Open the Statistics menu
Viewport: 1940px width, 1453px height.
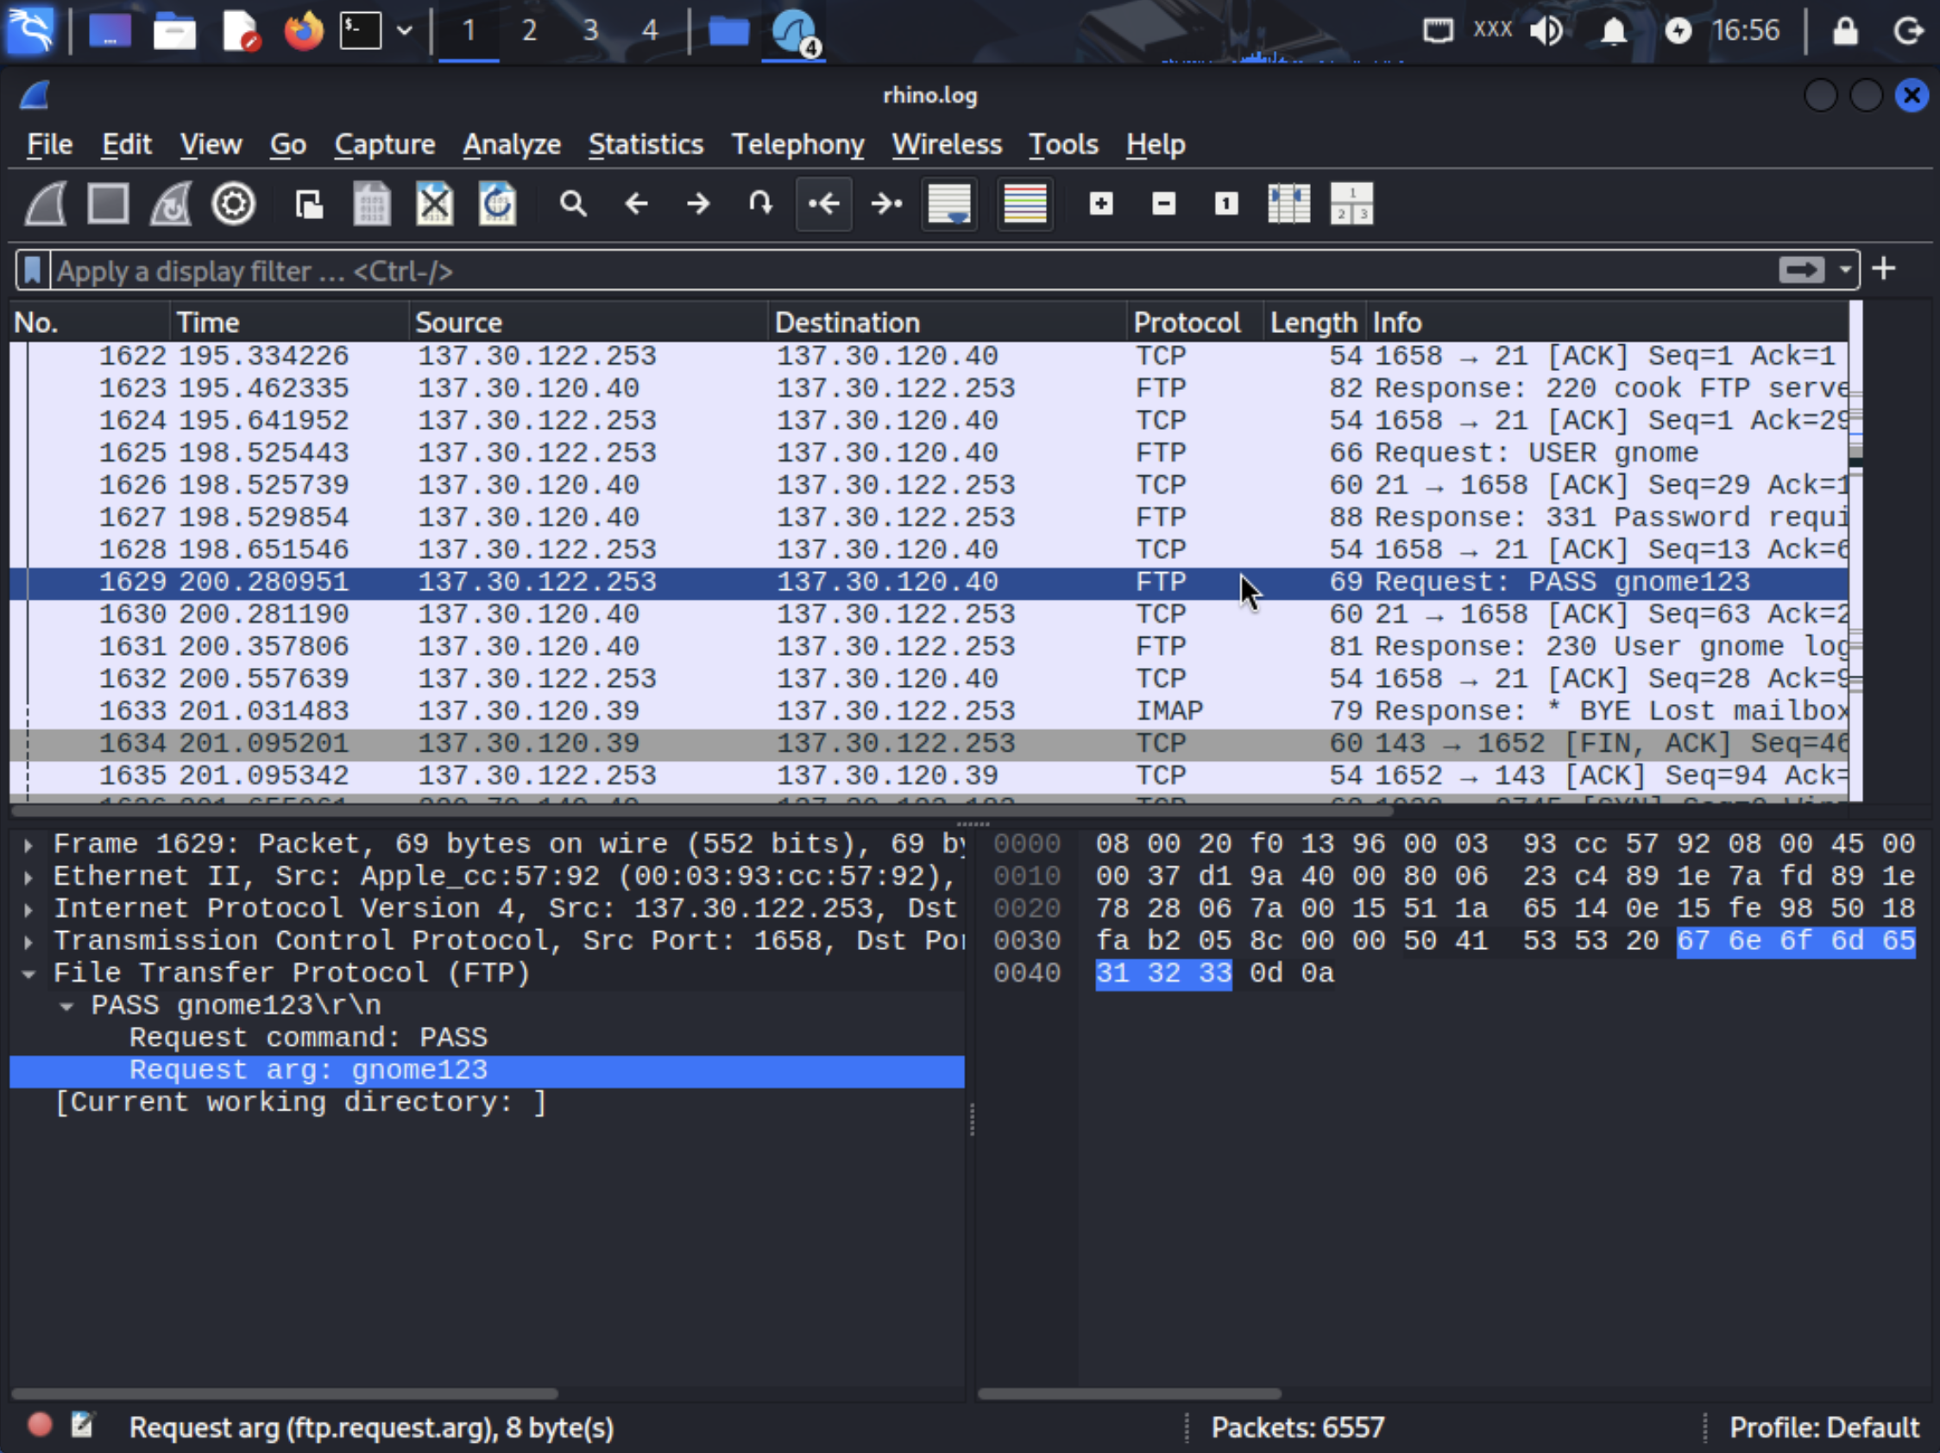(646, 144)
